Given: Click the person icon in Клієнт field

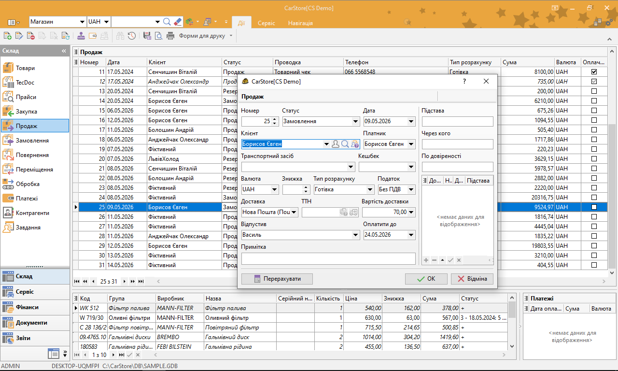Looking at the screenshot, I should (336, 144).
